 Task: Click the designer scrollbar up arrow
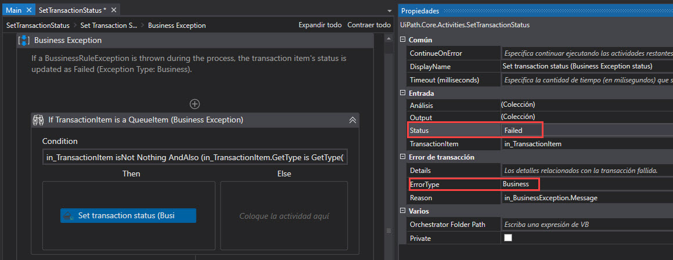(389, 39)
